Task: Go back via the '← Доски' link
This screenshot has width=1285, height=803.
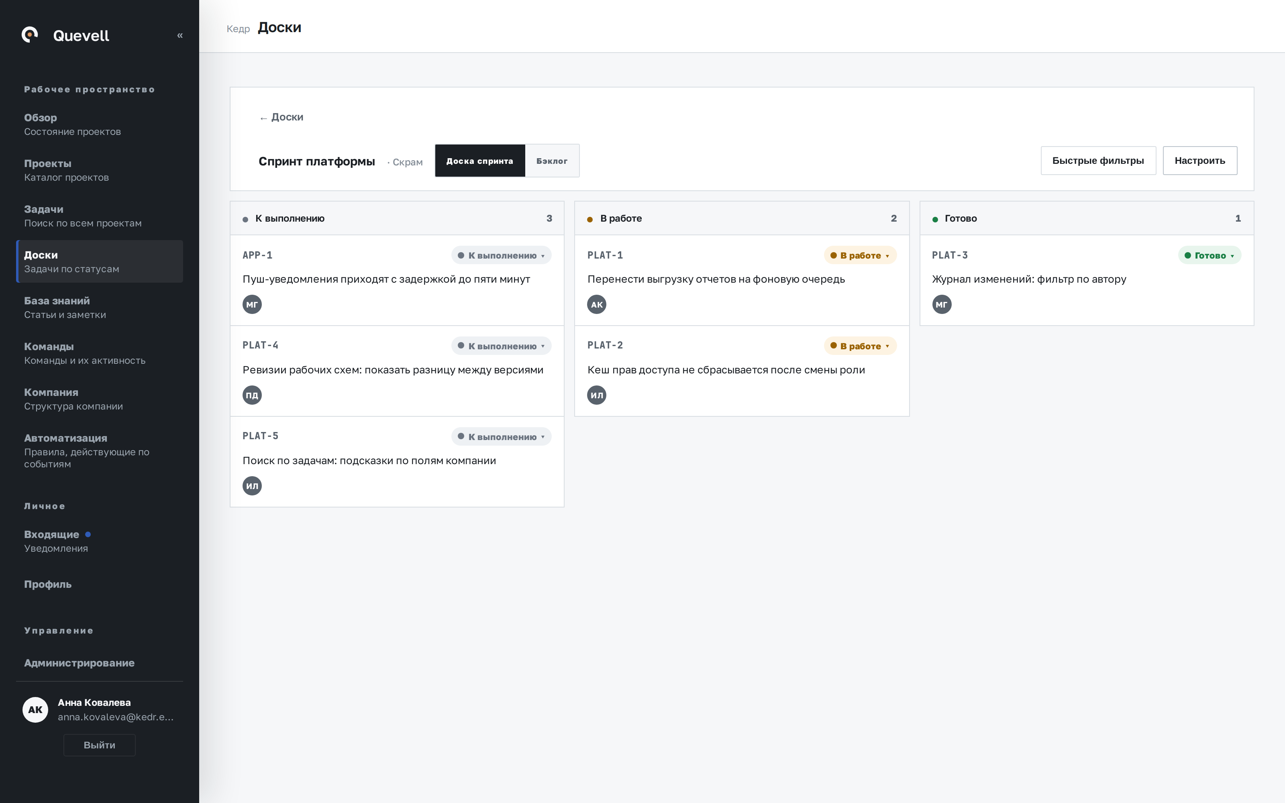Action: click(x=281, y=117)
